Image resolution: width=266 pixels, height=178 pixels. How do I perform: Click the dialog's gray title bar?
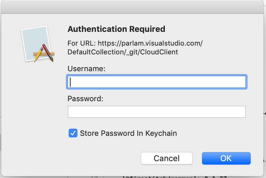[132, 7]
